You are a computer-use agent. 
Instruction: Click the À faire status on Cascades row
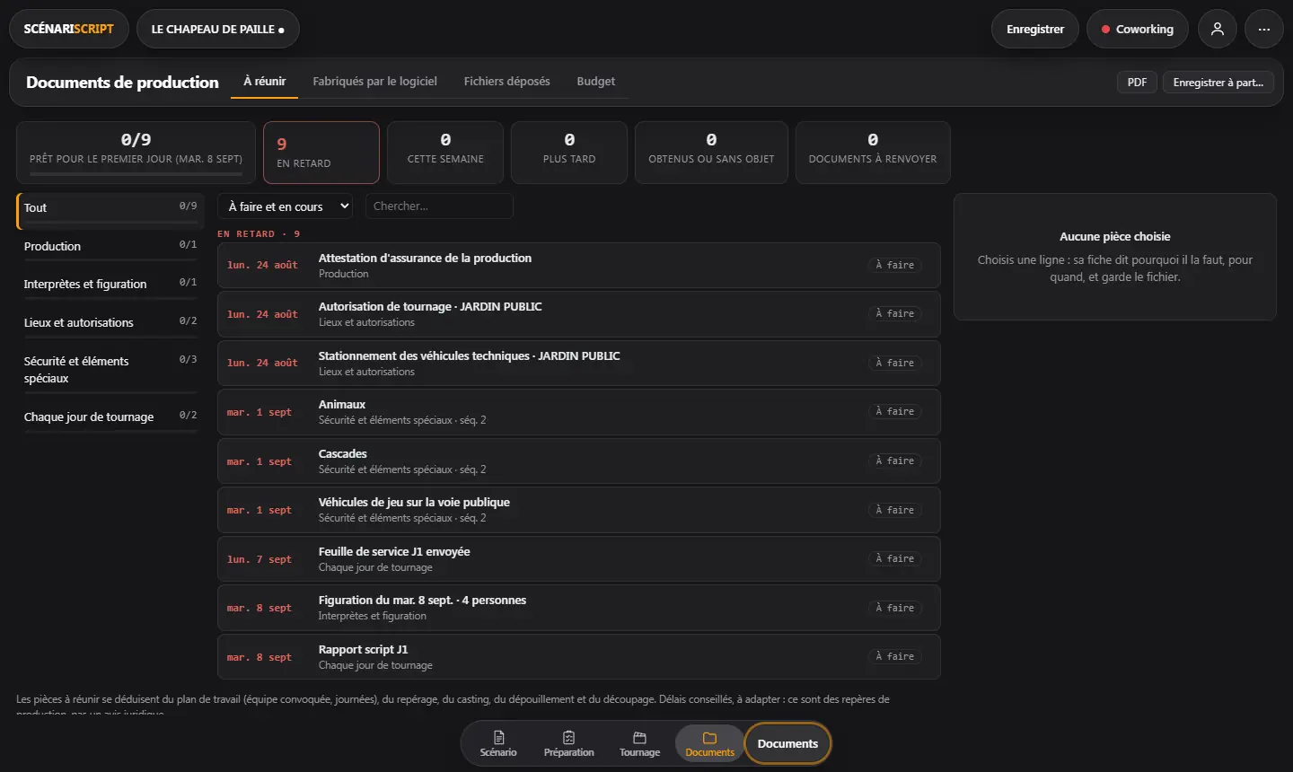895,461
